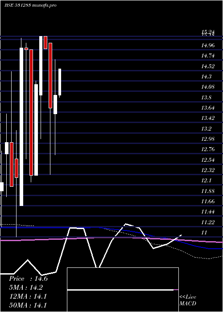The width and height of the screenshot is (223, 312).
Task: Click the 5MA : 14.2 readout
Action: pos(26,287)
